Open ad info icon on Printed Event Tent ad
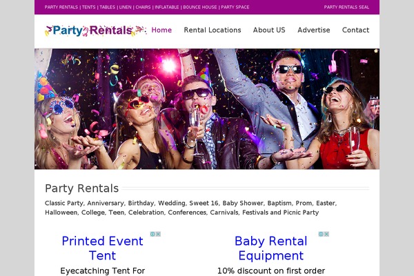The image size is (414, 276). (x=152, y=234)
